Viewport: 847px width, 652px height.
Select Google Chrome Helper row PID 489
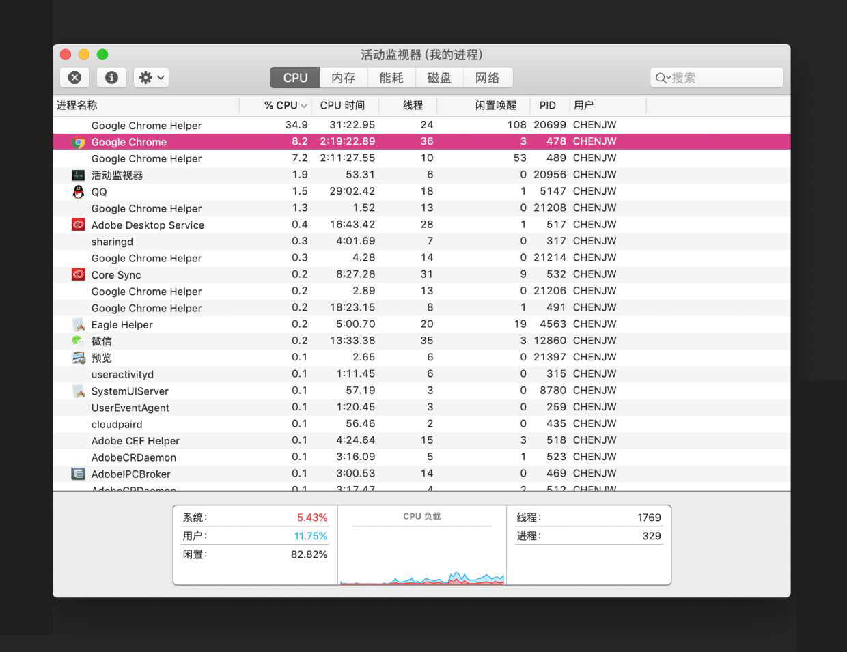point(421,158)
